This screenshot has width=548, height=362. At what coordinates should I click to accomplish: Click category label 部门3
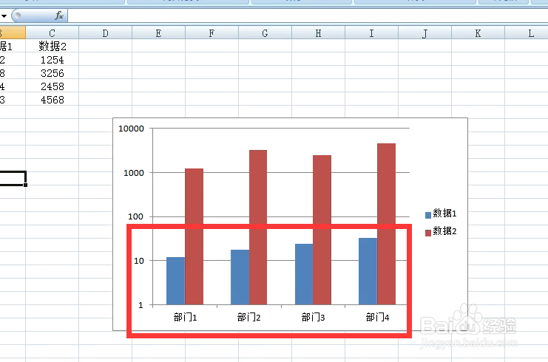tap(313, 318)
